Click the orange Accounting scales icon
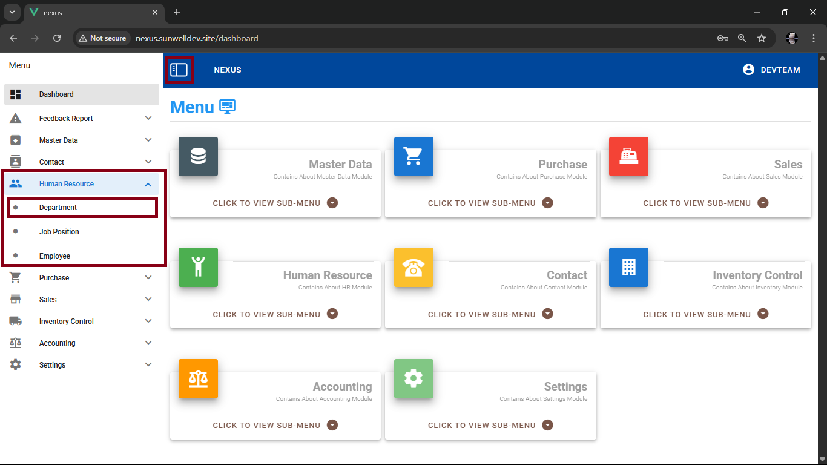 pyautogui.click(x=198, y=378)
